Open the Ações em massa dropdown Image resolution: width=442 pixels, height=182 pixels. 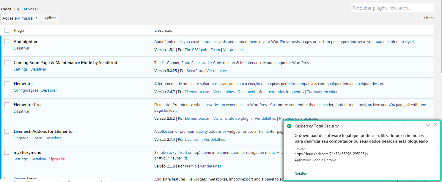20,18
